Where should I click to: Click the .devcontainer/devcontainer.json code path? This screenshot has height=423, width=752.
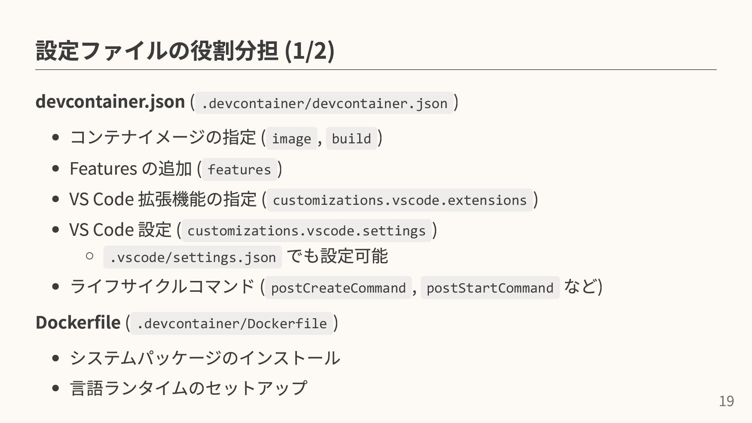pos(324,103)
